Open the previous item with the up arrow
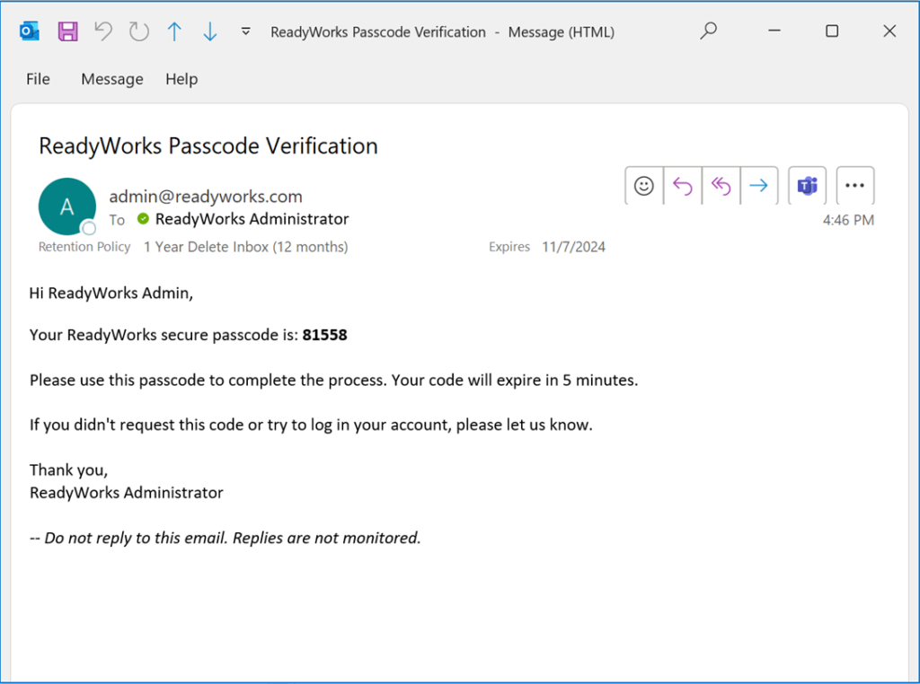This screenshot has width=920, height=684. point(173,31)
